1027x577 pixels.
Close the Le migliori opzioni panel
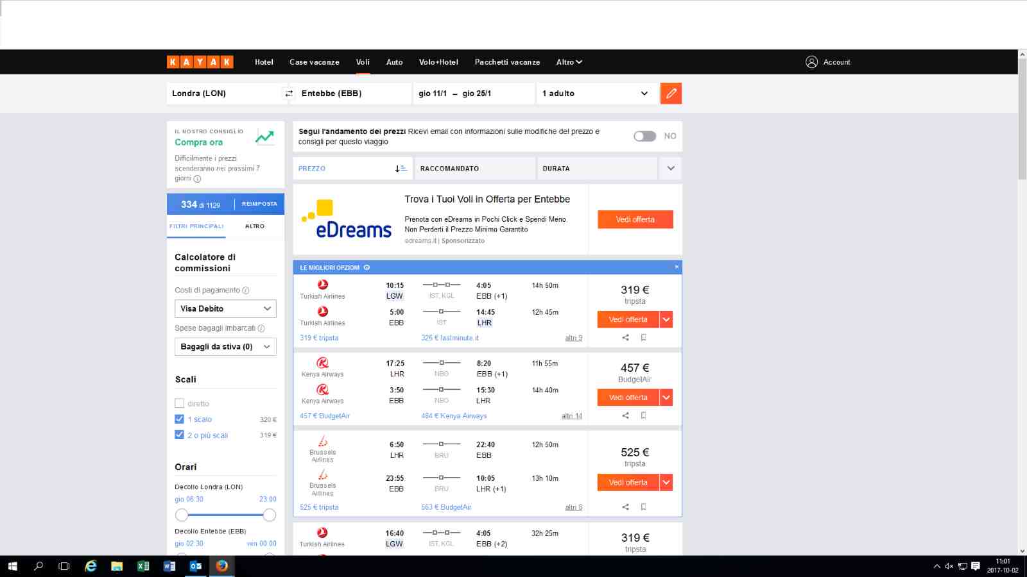tap(677, 267)
